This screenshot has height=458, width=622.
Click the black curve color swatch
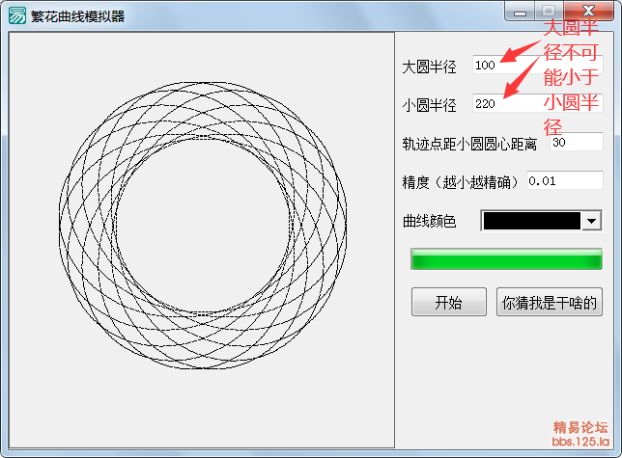pos(531,221)
